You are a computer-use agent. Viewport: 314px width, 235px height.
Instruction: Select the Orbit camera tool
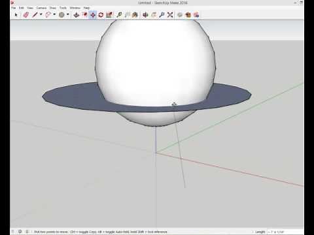coord(145,15)
